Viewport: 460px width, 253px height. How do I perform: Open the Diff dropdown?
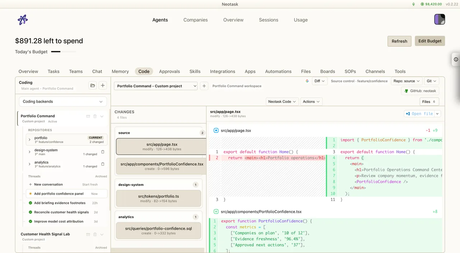[319, 81]
